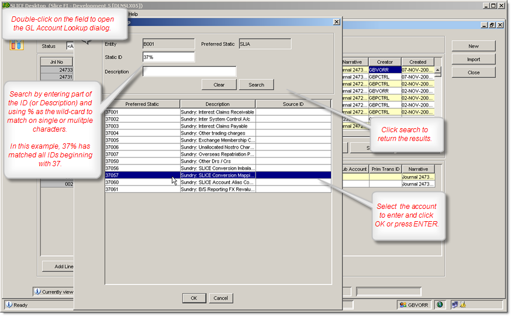511x316 pixels.
Task: Click into the Description search field
Action: [189, 71]
